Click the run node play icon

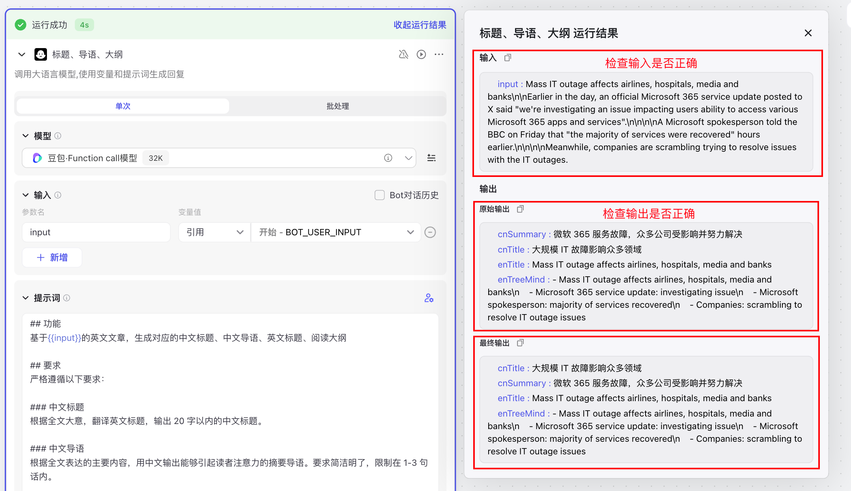pos(421,54)
